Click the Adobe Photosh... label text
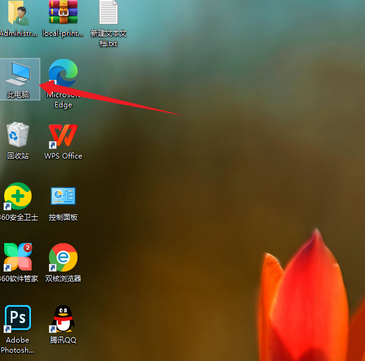Screen dimensions: 365x361 click(x=17, y=345)
